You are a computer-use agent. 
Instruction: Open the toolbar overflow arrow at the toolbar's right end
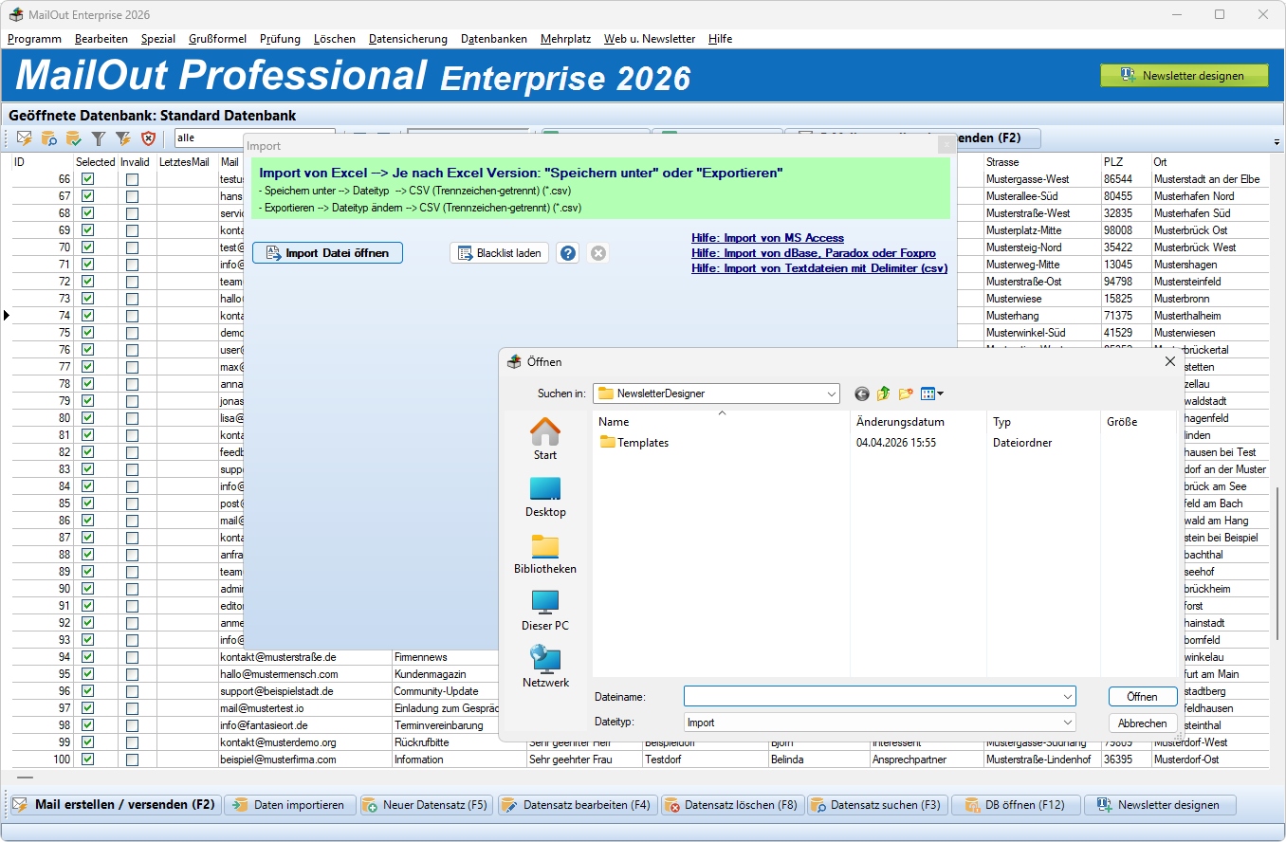pyautogui.click(x=1277, y=142)
